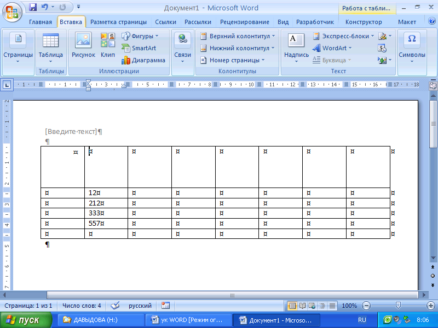The image size is (438, 328).
Task: Open the Фигуры shapes dropdown
Action: point(140,36)
